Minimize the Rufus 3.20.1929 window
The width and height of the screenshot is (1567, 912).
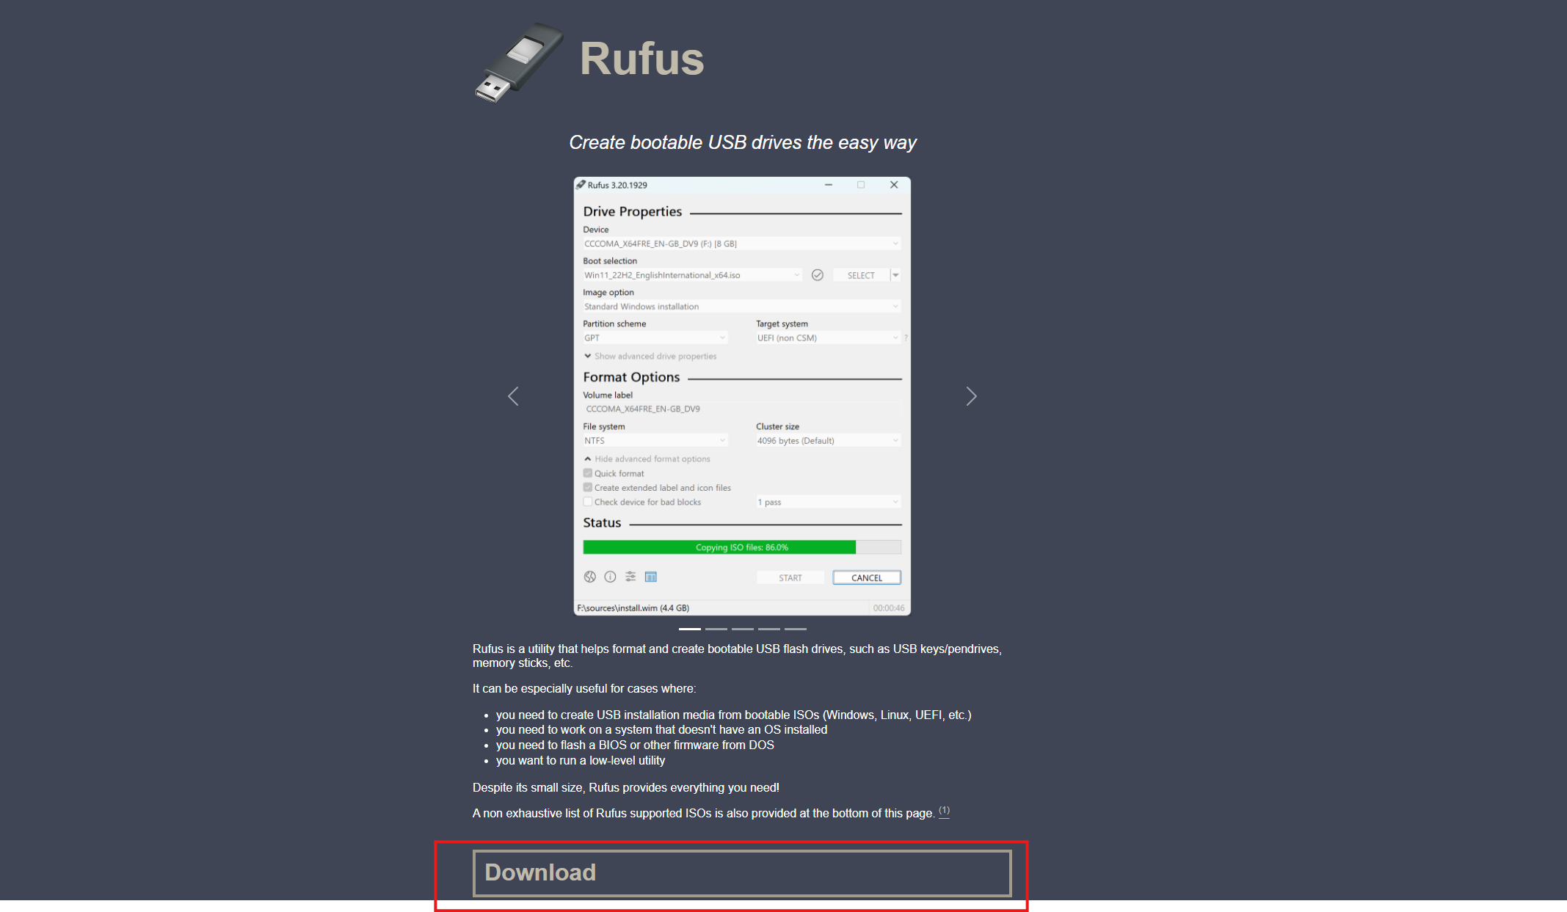[x=829, y=185]
